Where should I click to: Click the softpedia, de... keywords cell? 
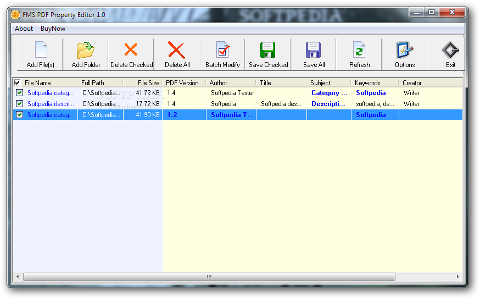tap(375, 103)
